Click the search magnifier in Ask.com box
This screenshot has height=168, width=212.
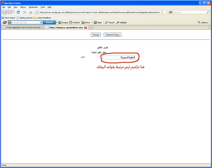tap(208, 12)
